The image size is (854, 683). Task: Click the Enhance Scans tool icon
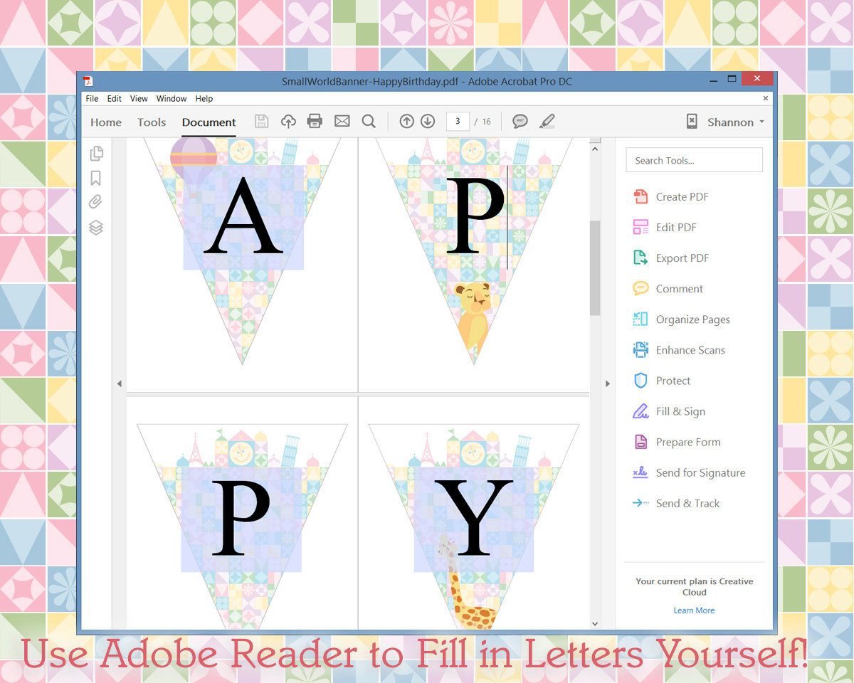[x=640, y=349]
